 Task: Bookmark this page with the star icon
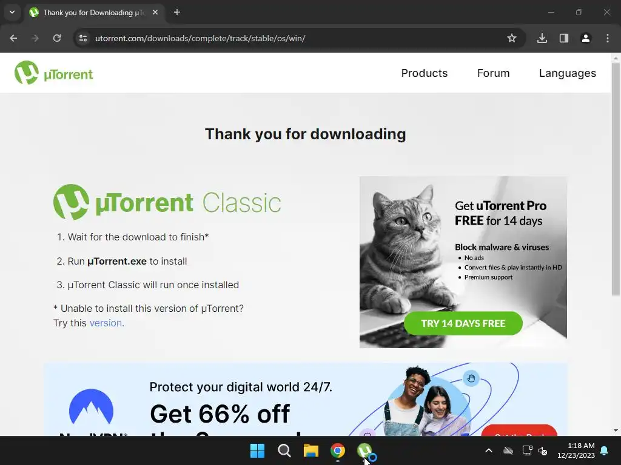point(512,38)
